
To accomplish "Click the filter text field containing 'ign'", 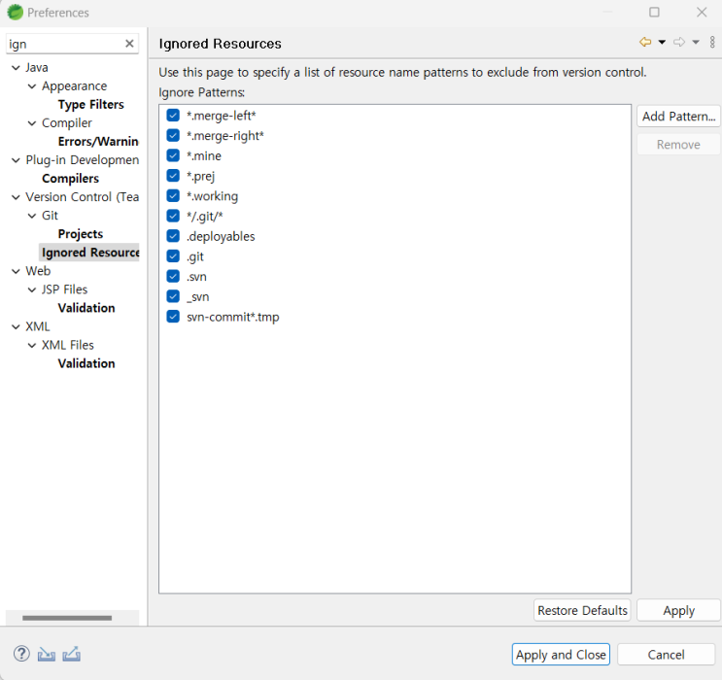I will pyautogui.click(x=64, y=44).
